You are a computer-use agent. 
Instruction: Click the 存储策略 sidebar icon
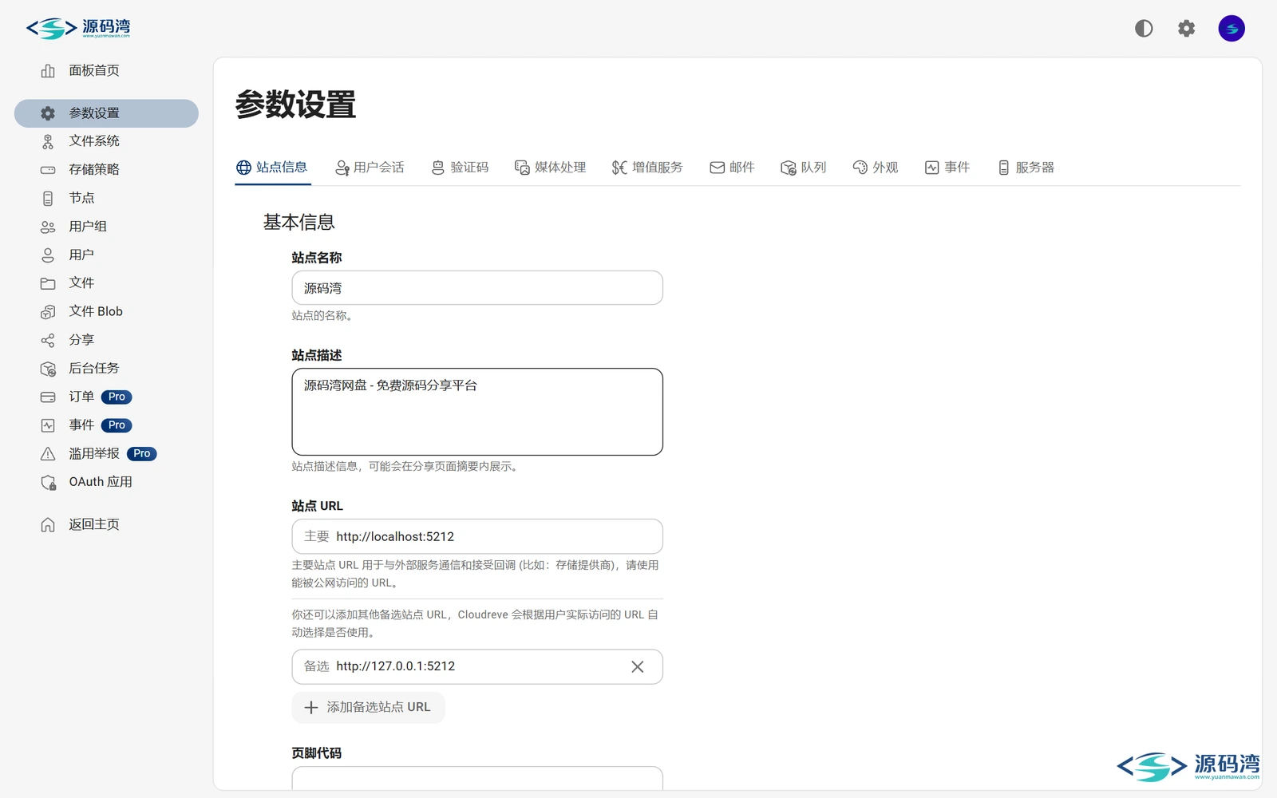click(x=48, y=170)
